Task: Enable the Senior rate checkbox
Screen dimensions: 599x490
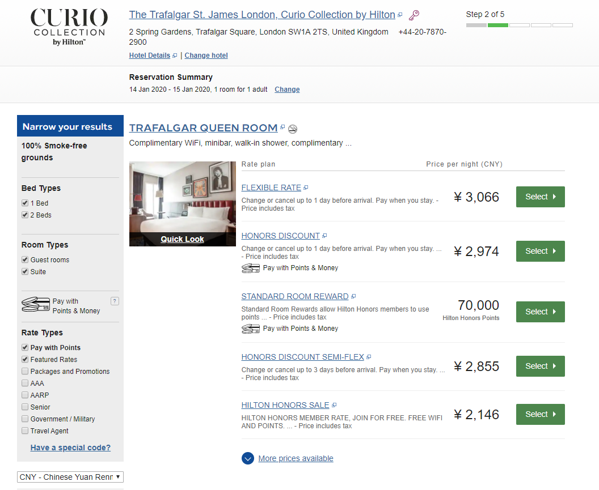Action: click(25, 407)
